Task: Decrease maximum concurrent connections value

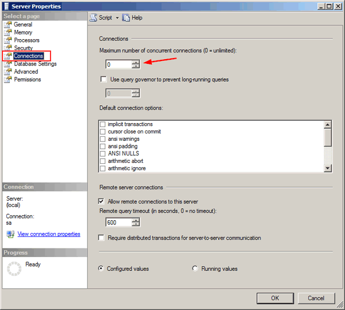Action: [x=136, y=66]
